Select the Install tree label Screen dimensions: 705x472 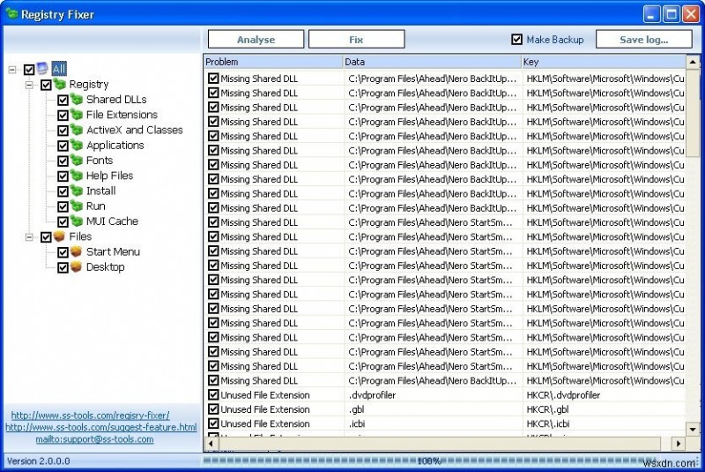coord(100,191)
